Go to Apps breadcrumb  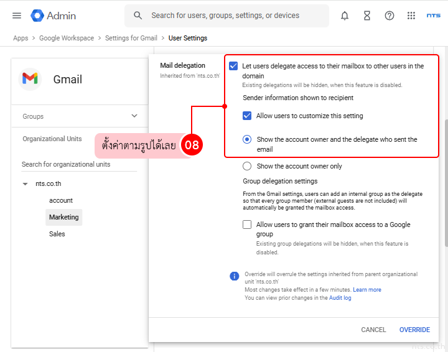(21, 38)
